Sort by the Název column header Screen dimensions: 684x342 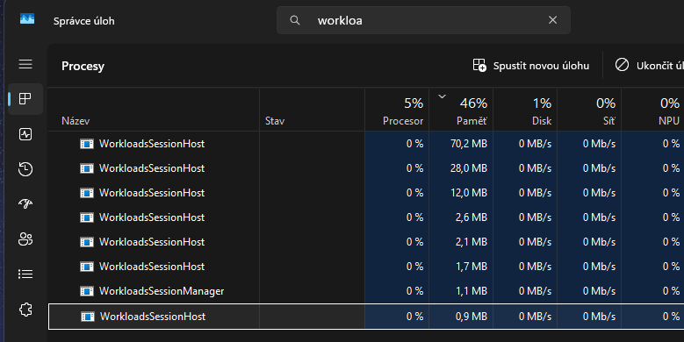154,110
